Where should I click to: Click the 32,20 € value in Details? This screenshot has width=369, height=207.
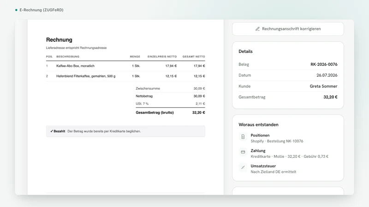(330, 97)
